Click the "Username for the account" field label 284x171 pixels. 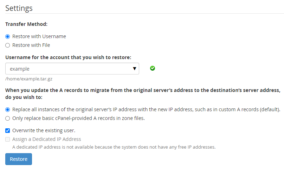[x=68, y=57]
